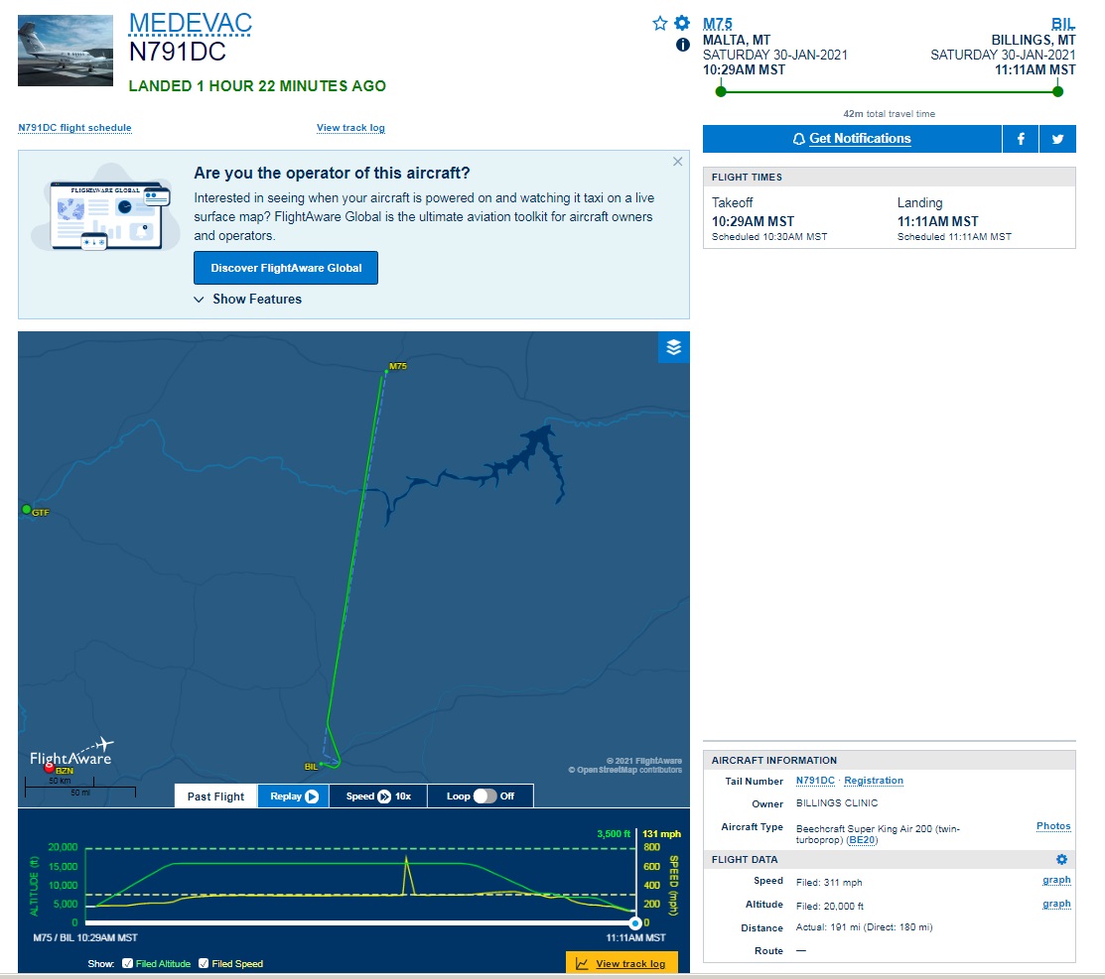Select the Past Flight tab
This screenshot has height=979, width=1105.
pos(215,795)
